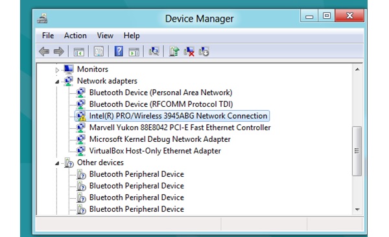The width and height of the screenshot is (389, 237).
Task: Select Microsoft Kernel Debug Network Adapter
Action: [x=159, y=139]
